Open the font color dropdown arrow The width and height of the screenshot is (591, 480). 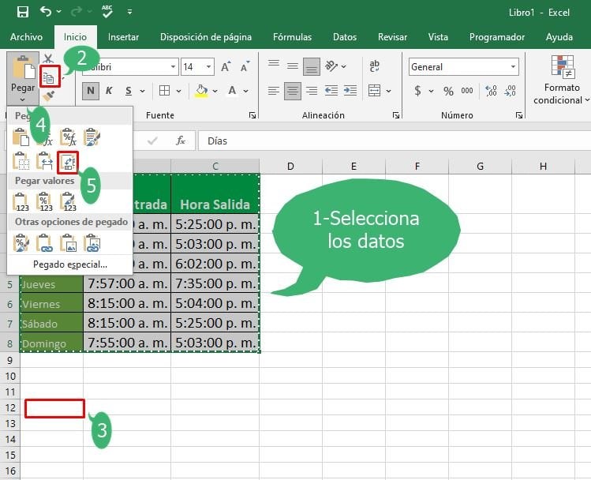[245, 91]
